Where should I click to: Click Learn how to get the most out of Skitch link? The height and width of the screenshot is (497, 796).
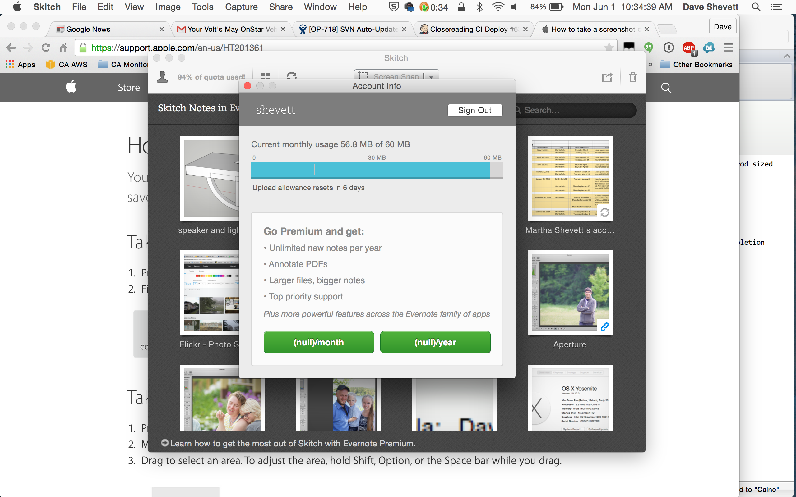pos(289,444)
